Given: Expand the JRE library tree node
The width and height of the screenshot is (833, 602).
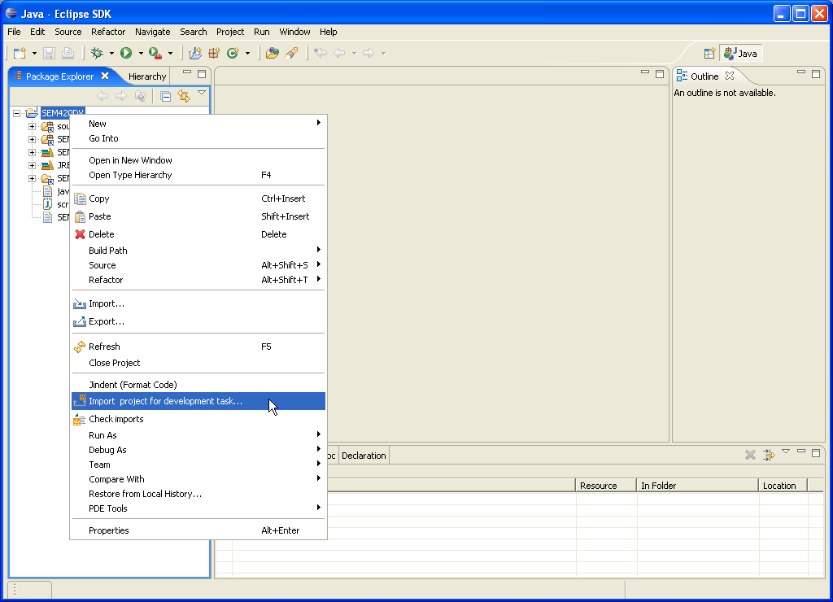Looking at the screenshot, I should point(33,165).
